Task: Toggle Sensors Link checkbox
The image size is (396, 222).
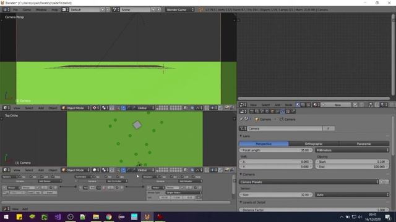Action: 41,177
